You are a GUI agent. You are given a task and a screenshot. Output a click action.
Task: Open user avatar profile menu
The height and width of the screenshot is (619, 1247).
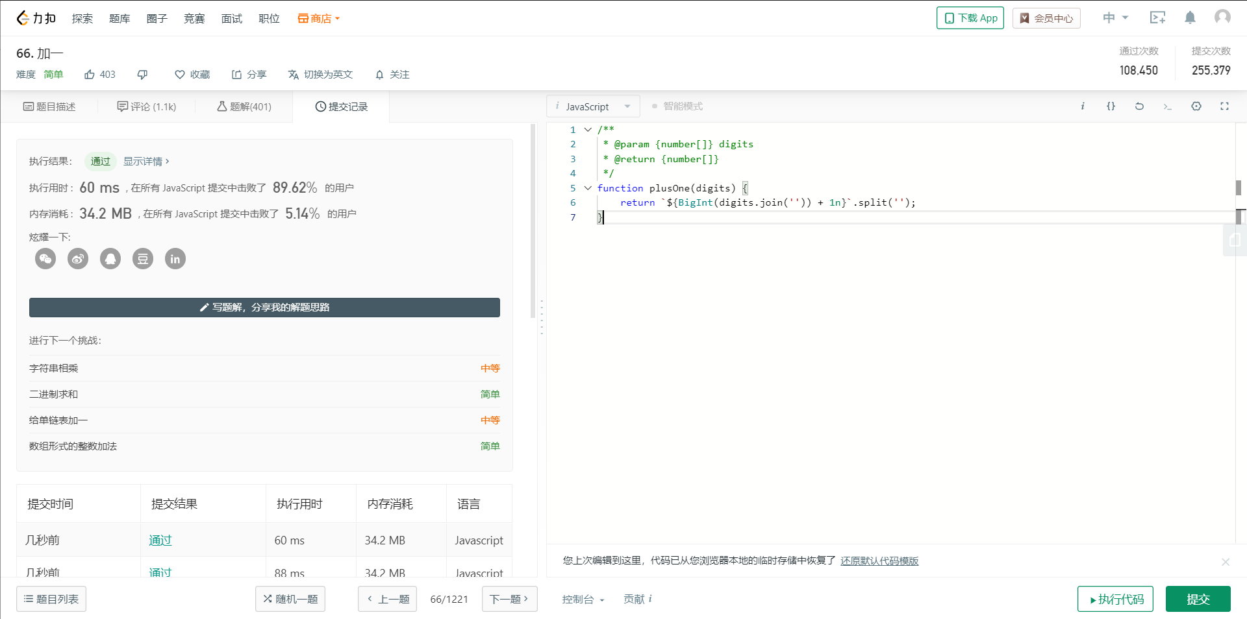point(1222,18)
